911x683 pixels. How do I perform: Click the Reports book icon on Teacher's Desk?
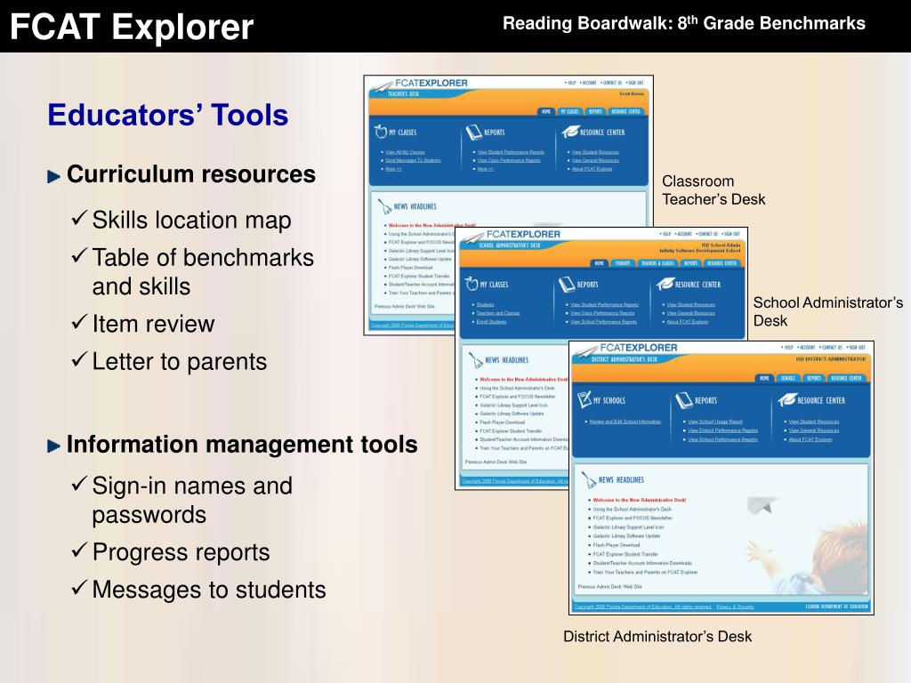[x=473, y=133]
